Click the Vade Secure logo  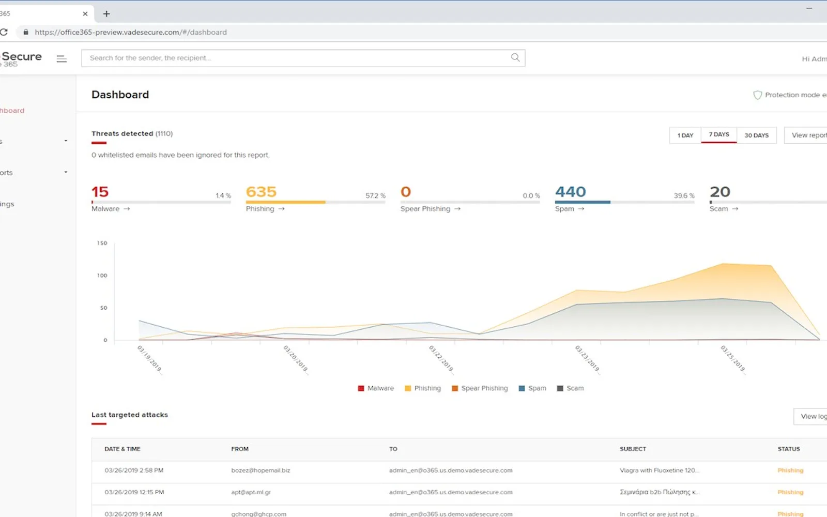[21, 59]
